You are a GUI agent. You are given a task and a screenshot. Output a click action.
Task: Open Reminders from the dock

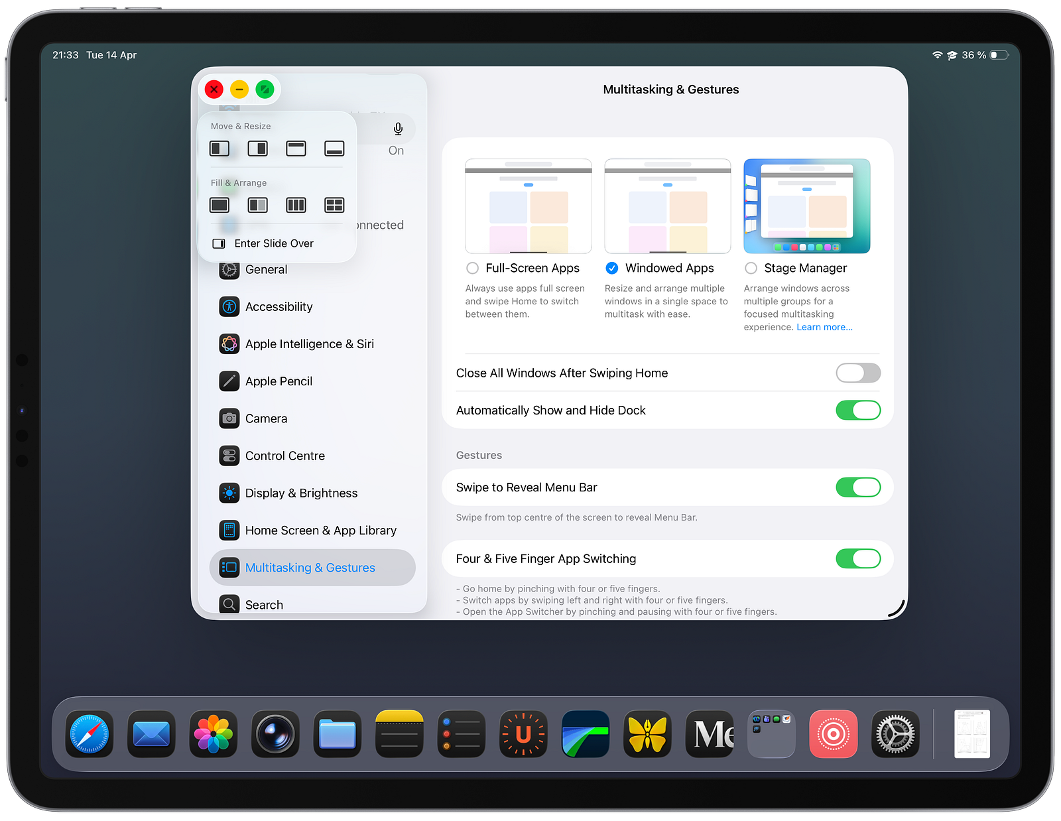pyautogui.click(x=462, y=734)
